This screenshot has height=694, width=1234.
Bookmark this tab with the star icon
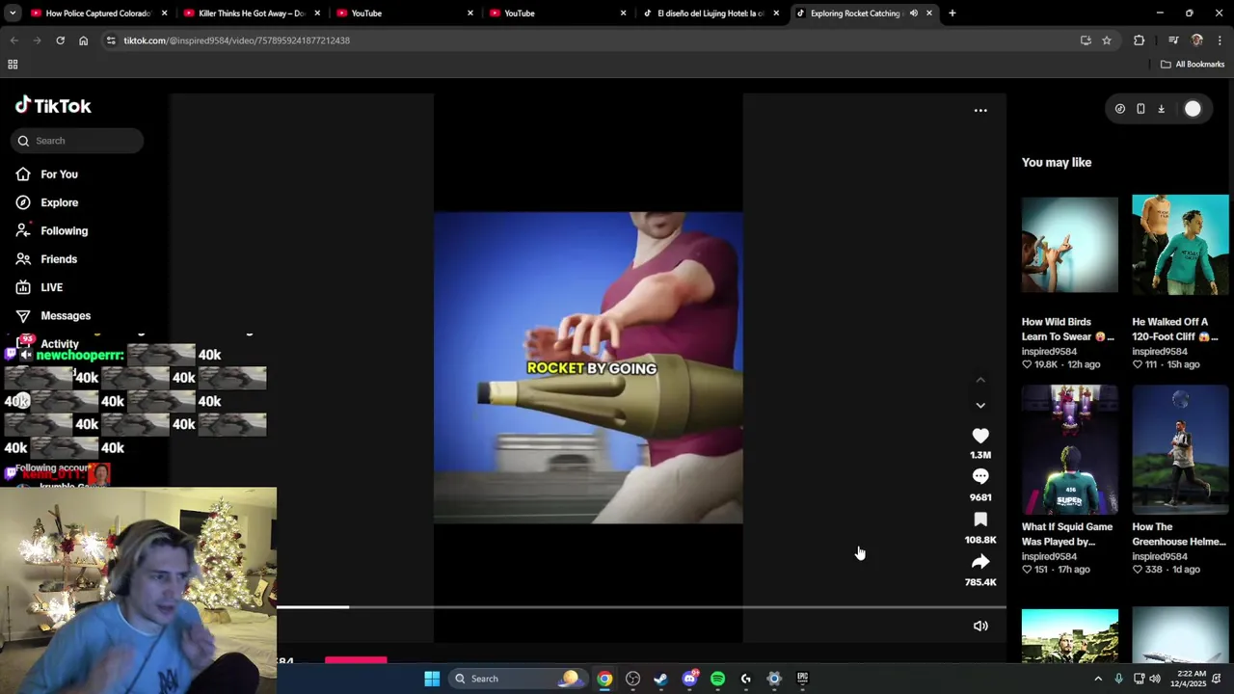point(1107,40)
